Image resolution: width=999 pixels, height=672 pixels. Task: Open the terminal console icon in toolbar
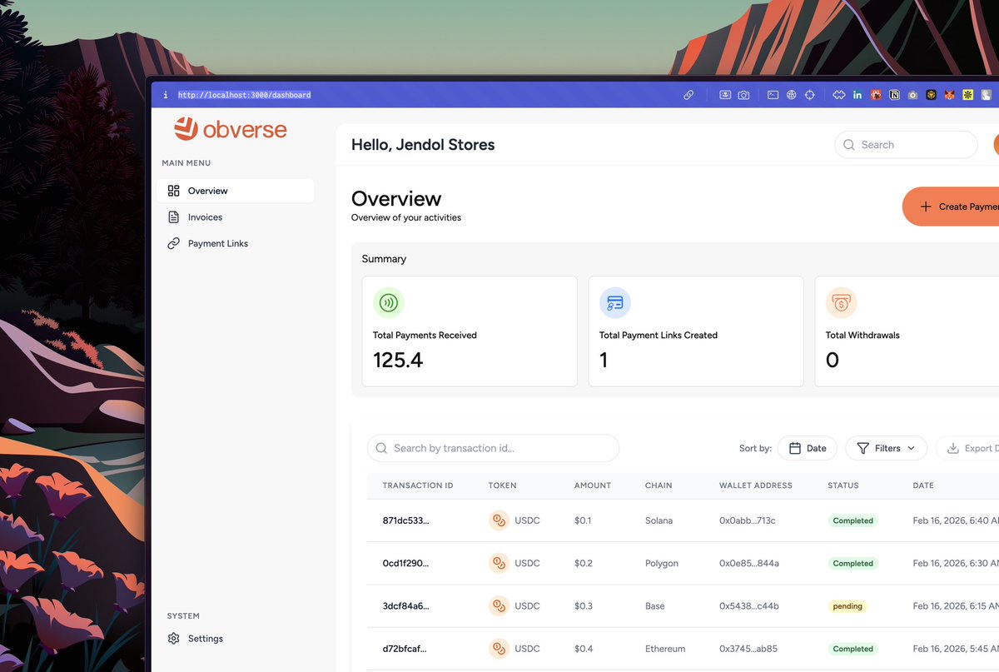click(x=773, y=96)
